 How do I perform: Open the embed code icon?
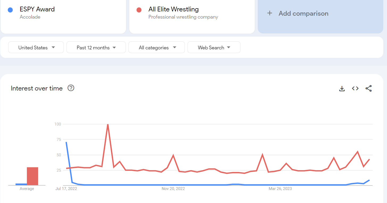355,89
